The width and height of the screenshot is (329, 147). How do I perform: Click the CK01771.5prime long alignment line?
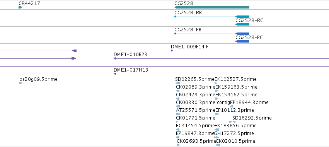pos(204,122)
